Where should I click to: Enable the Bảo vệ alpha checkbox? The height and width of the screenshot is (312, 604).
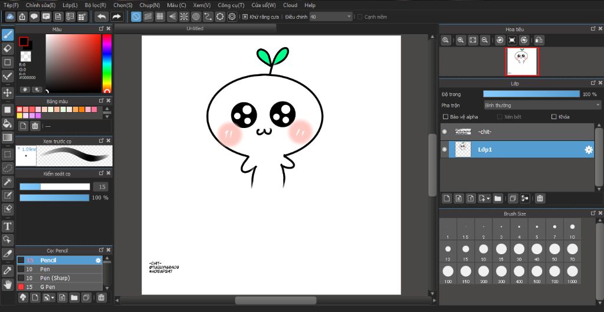click(x=446, y=117)
